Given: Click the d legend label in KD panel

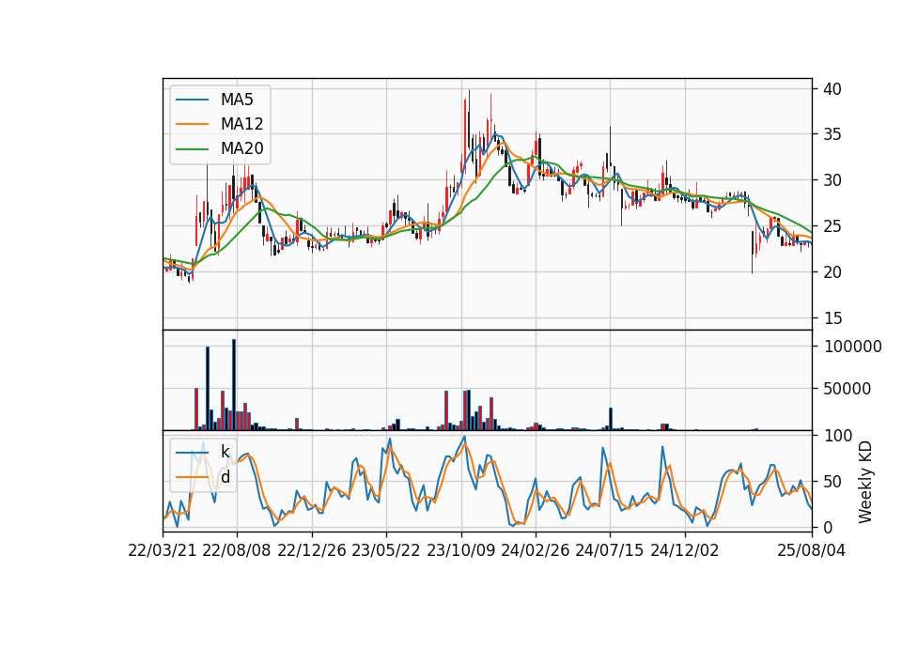Looking at the screenshot, I should click(225, 477).
